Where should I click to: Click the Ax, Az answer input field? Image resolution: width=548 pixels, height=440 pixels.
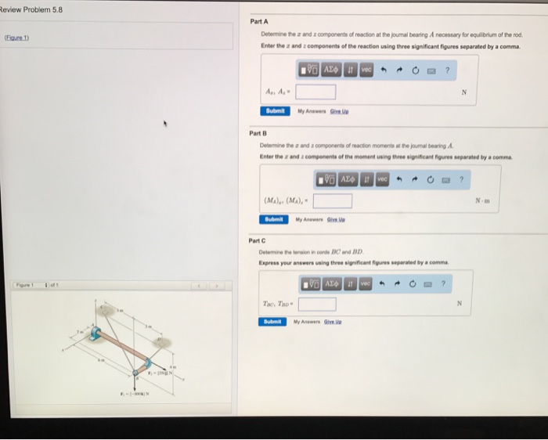click(x=315, y=92)
